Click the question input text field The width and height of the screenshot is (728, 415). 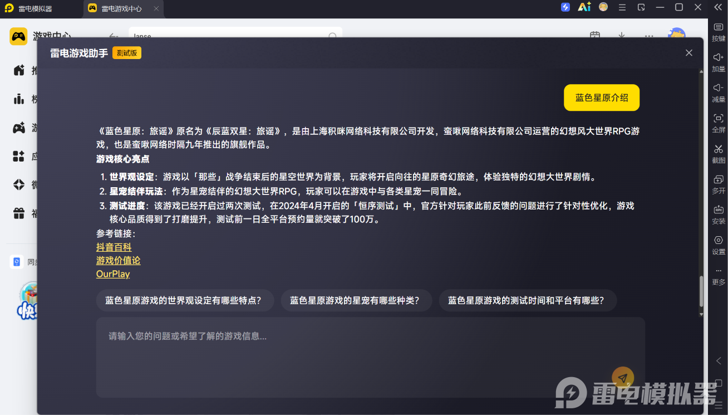pos(370,357)
